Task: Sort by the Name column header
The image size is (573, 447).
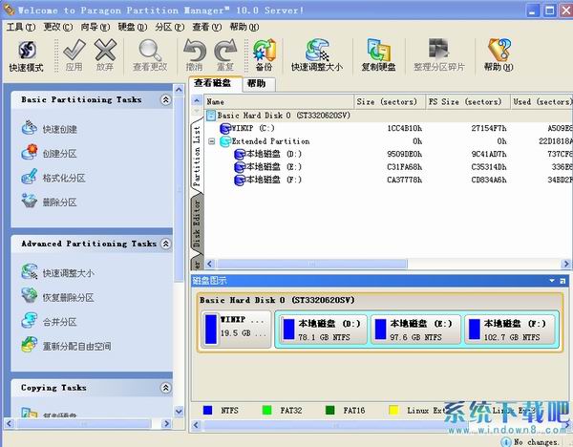Action: (x=279, y=102)
